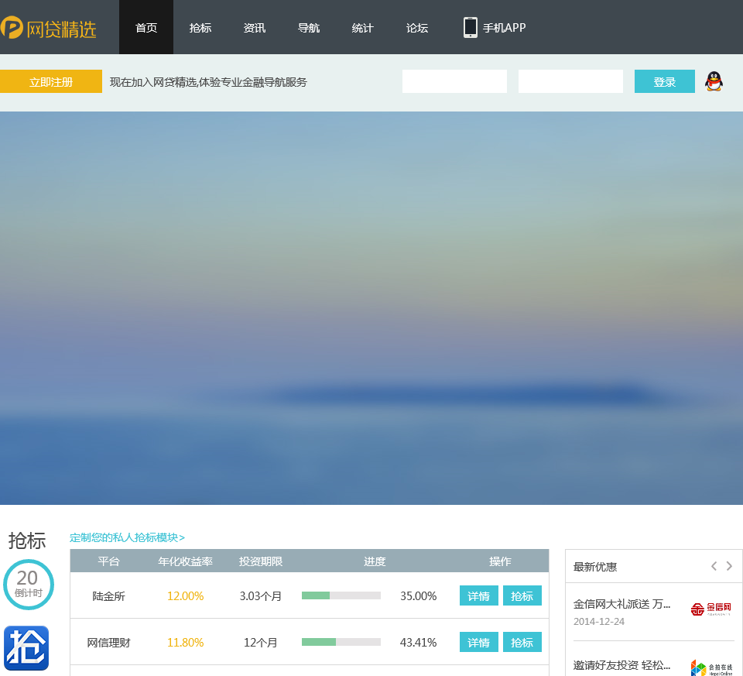This screenshot has height=676, width=743.
Task: Open the 金信网 logo
Action: tap(710, 609)
